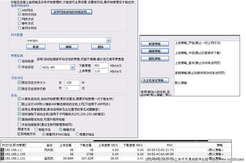Screen dimensions: 246x163
Task: Click the 删除 network card button
Action: [x=101, y=47]
